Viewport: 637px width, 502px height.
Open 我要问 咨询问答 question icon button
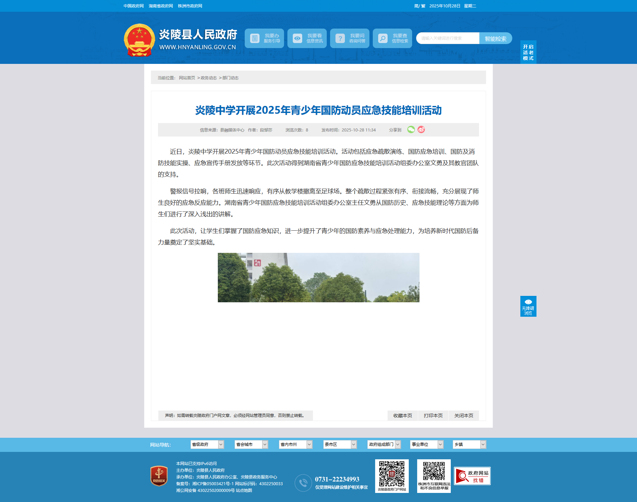pos(350,38)
